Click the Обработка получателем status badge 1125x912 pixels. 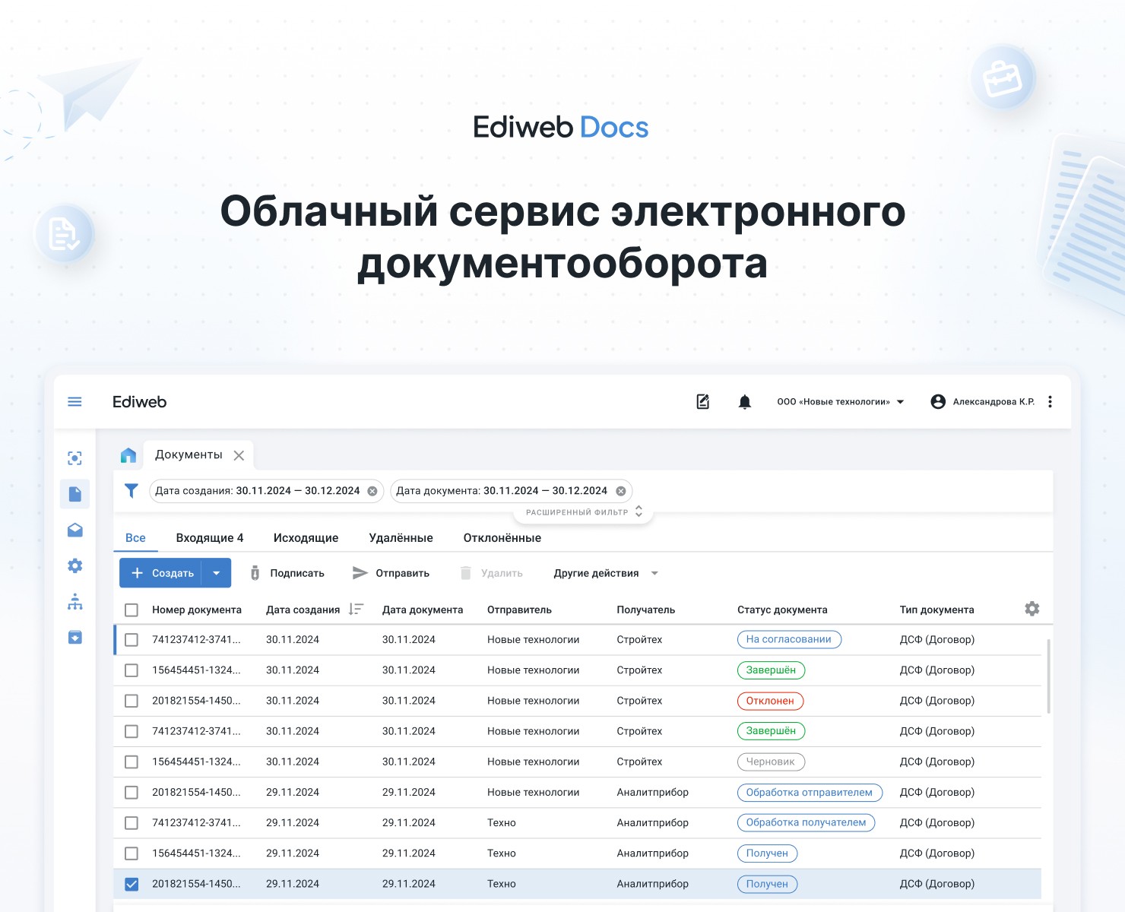[x=806, y=823]
